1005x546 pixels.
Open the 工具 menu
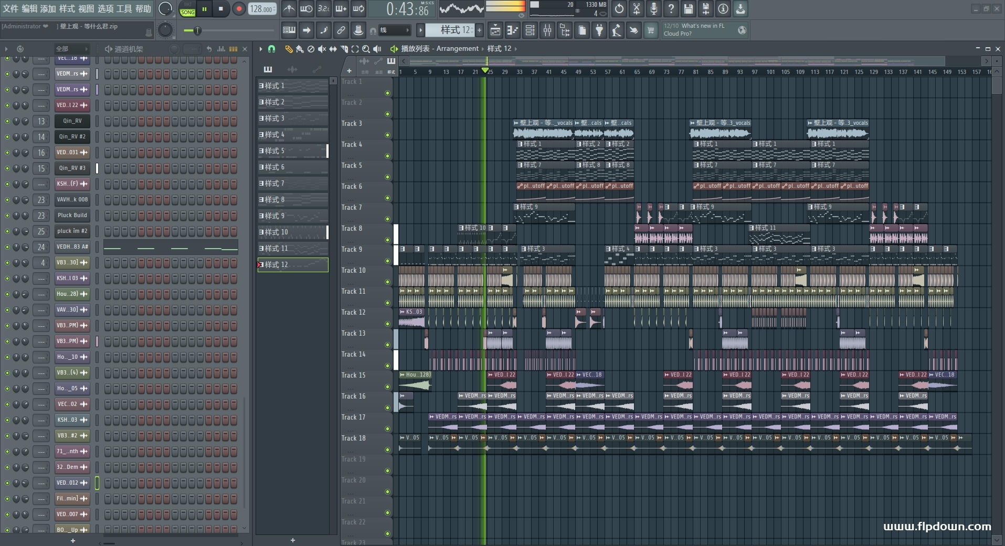coord(124,9)
